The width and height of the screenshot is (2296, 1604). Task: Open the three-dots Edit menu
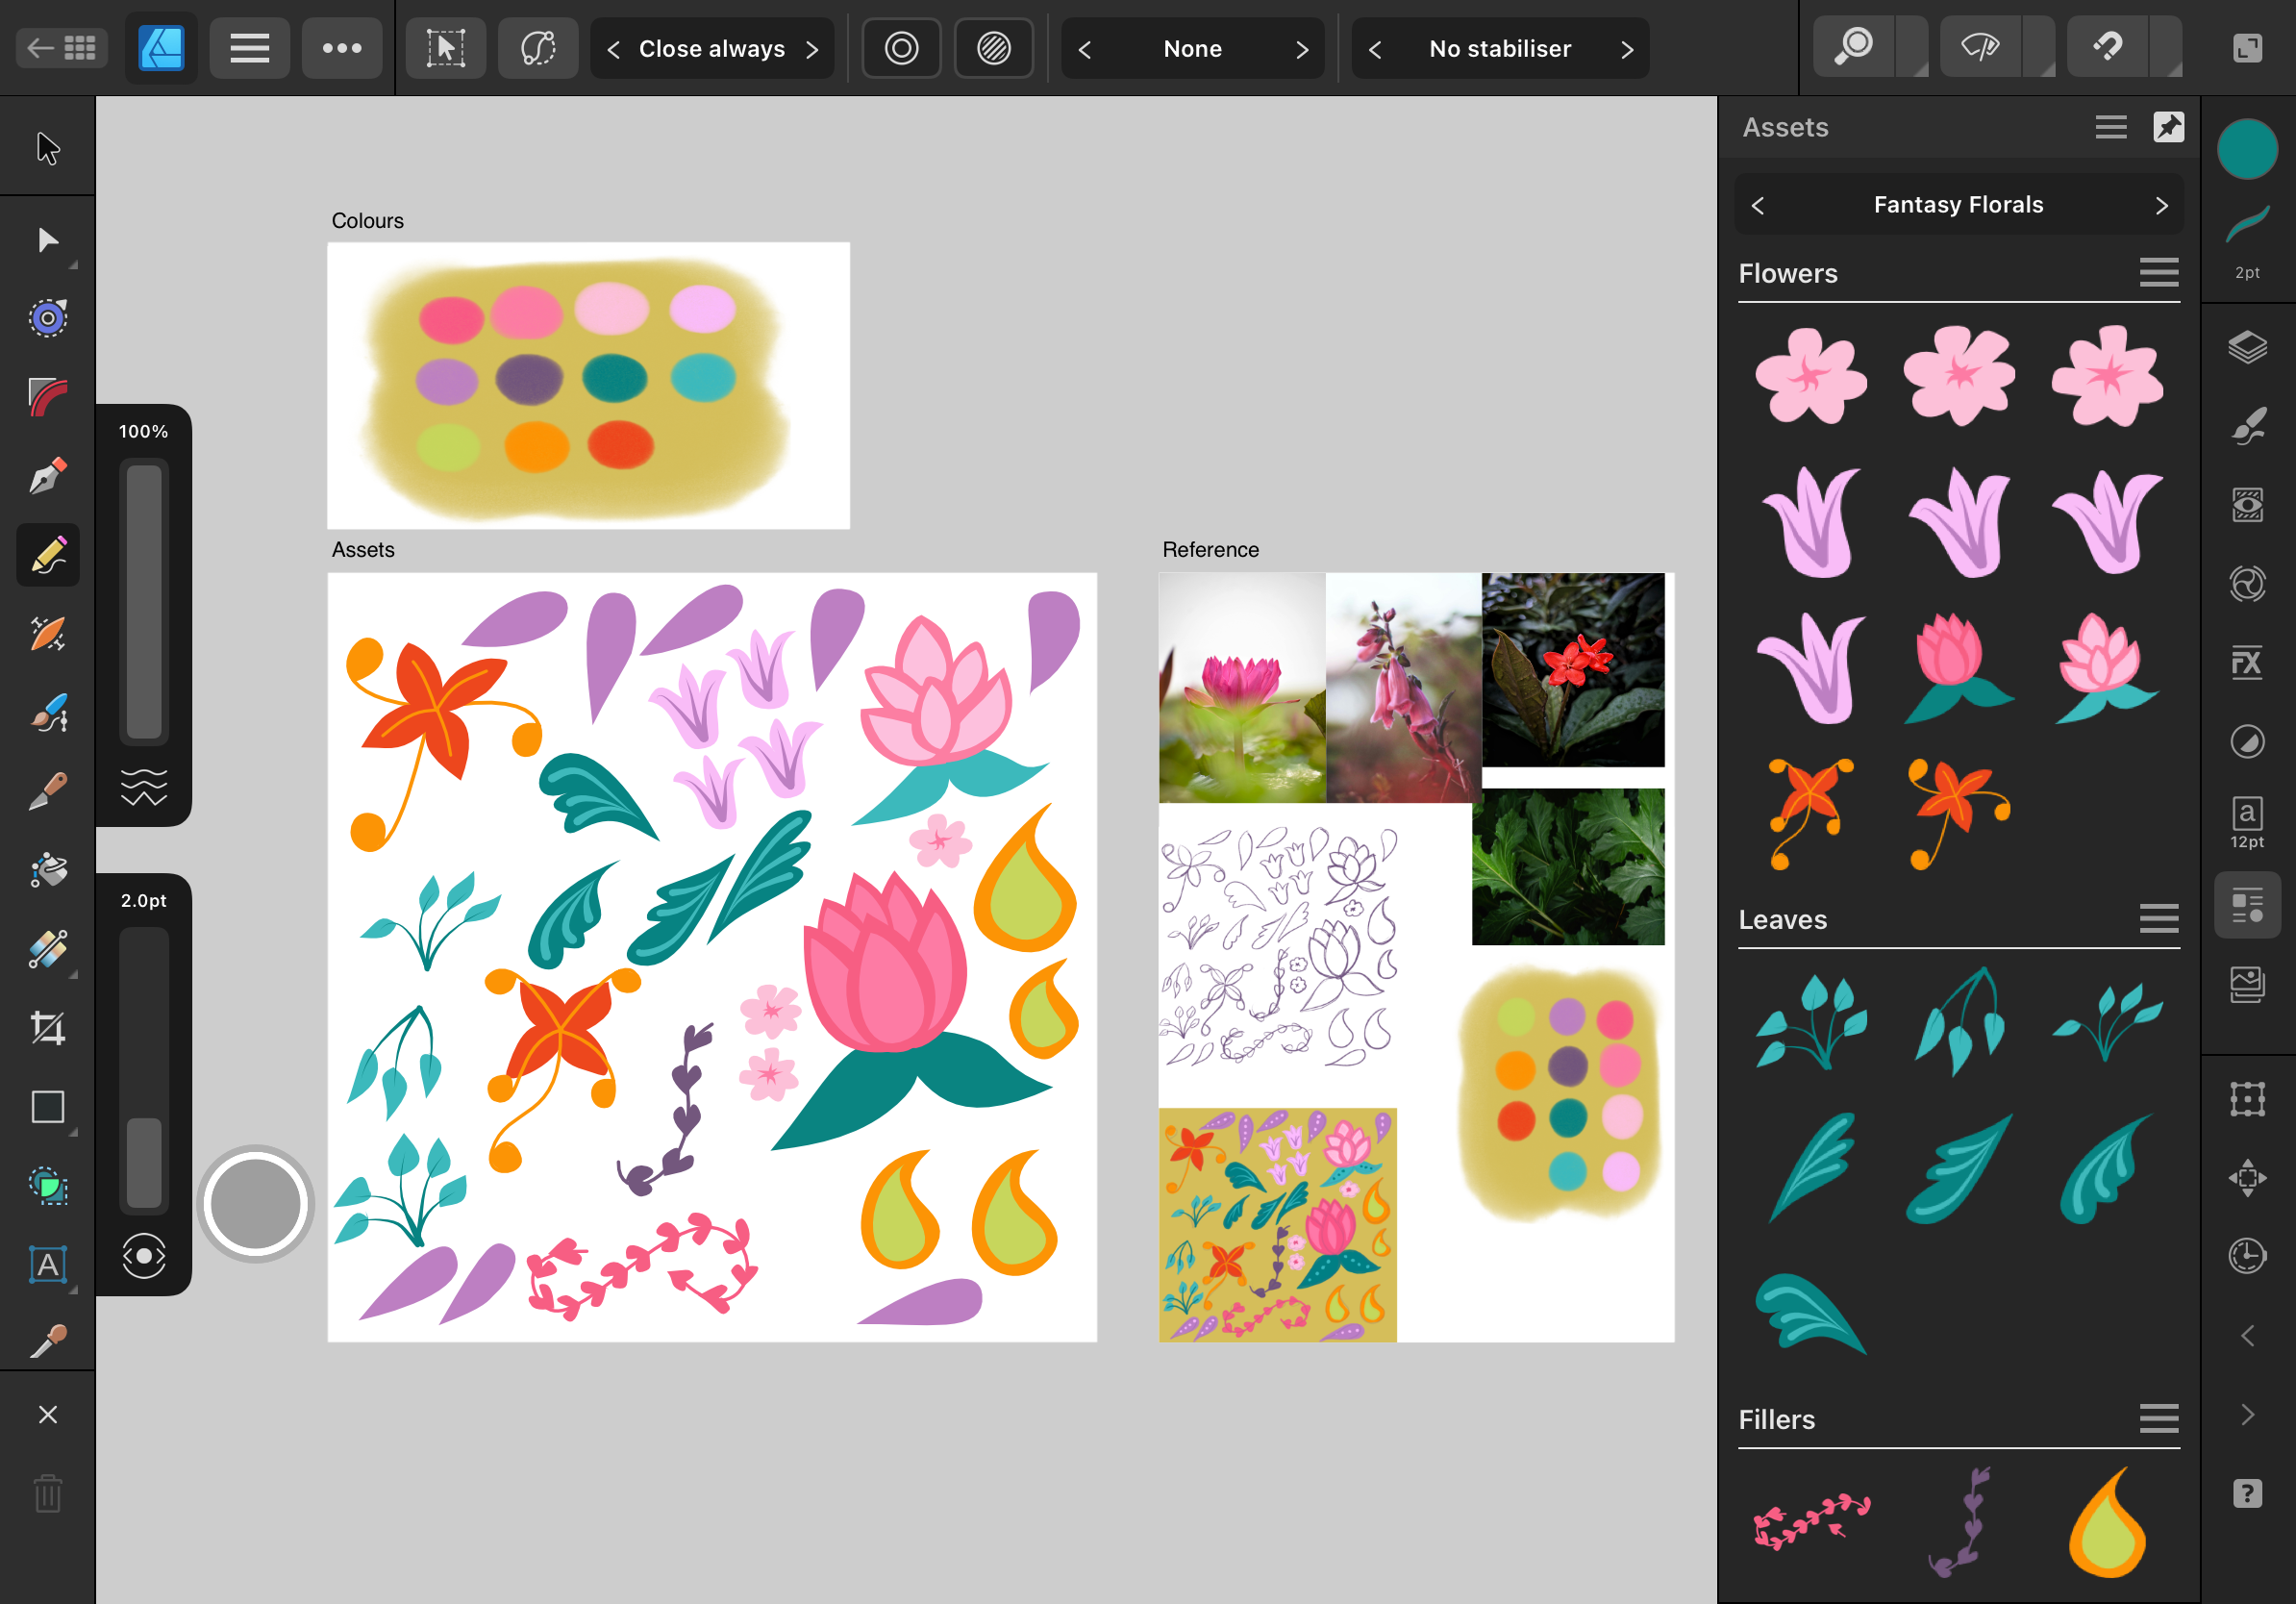coord(342,48)
